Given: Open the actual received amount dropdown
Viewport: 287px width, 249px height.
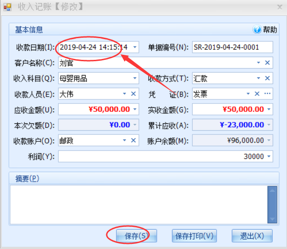Looking at the screenshot, I should pos(268,110).
